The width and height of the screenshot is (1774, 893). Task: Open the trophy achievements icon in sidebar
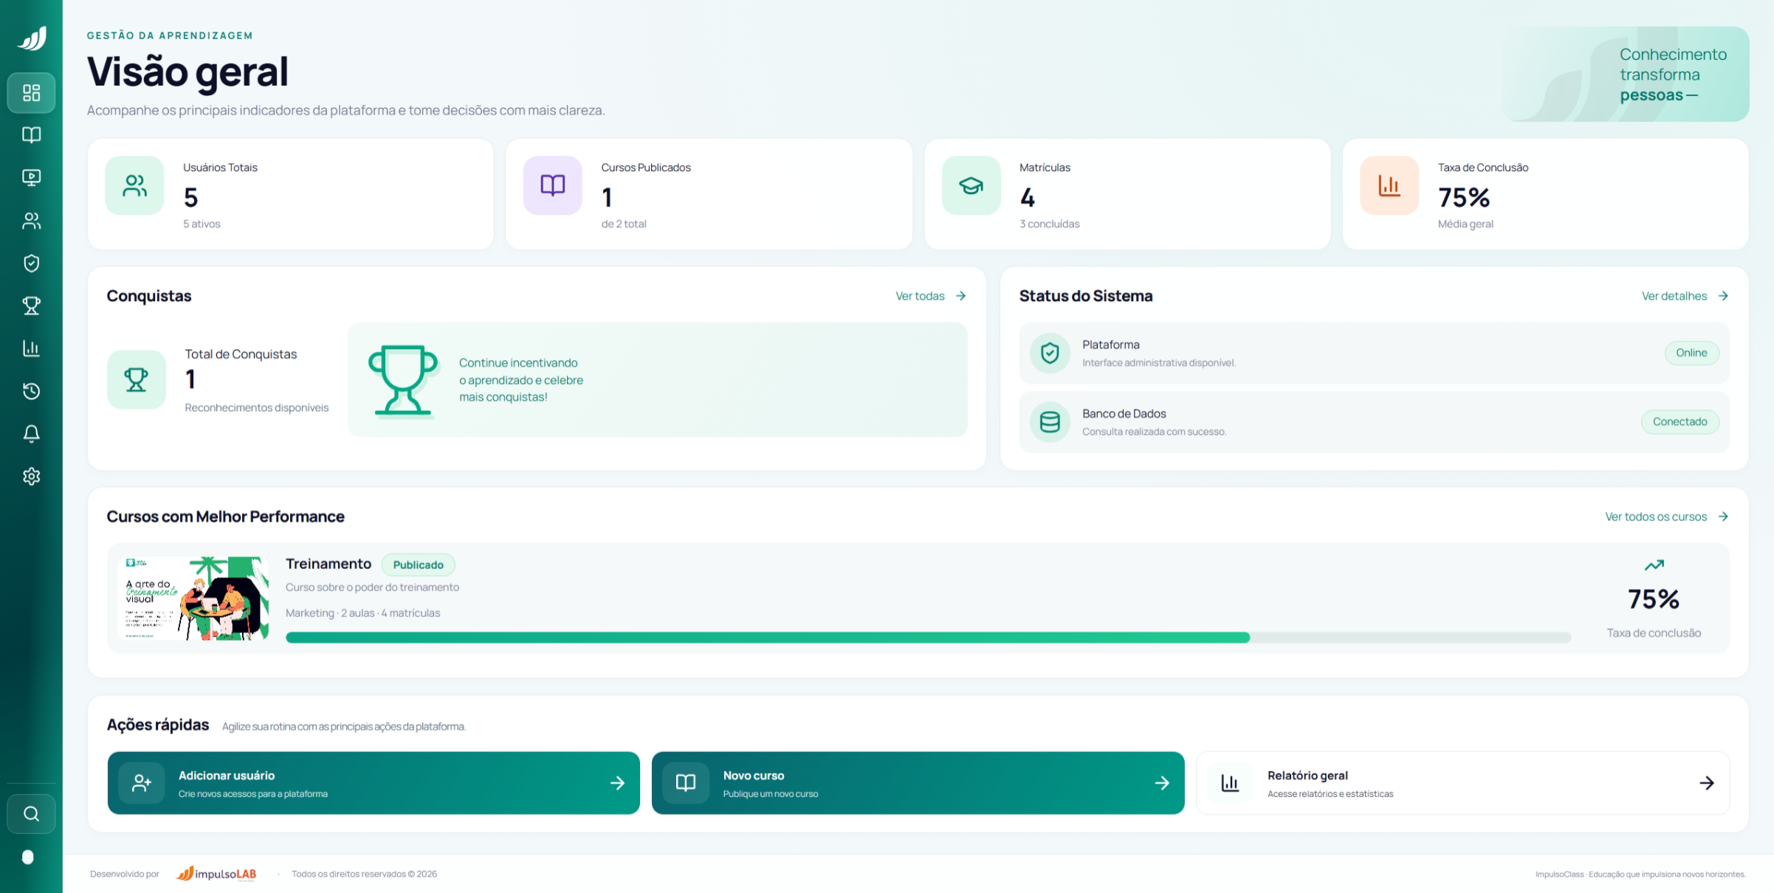click(31, 306)
